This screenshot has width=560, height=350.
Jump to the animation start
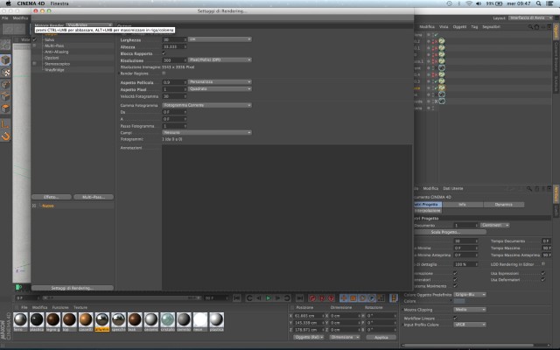pyautogui.click(x=237, y=297)
